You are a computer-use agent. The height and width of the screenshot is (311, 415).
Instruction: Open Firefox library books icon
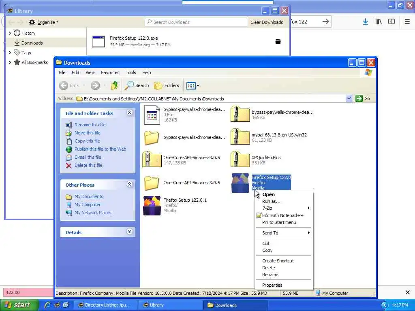[x=379, y=22]
